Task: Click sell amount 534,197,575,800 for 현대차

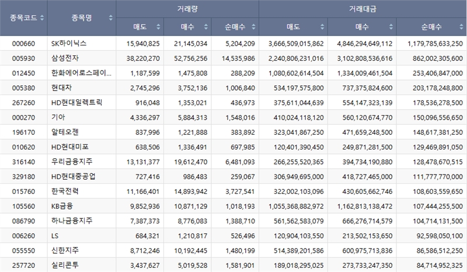Action: click(299, 88)
